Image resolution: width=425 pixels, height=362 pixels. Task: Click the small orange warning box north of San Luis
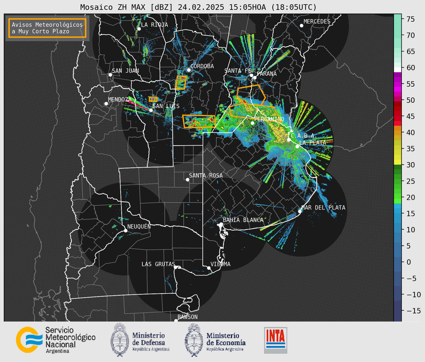pyautogui.click(x=153, y=99)
